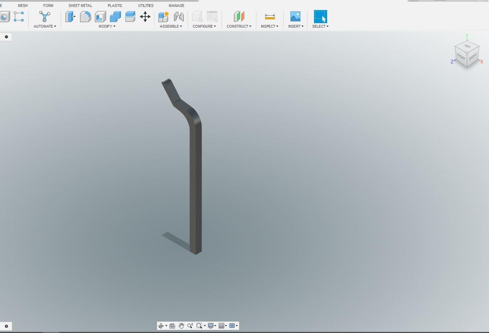Open the Measure tool
Viewport: 489px width, 333px height.
pyautogui.click(x=269, y=16)
